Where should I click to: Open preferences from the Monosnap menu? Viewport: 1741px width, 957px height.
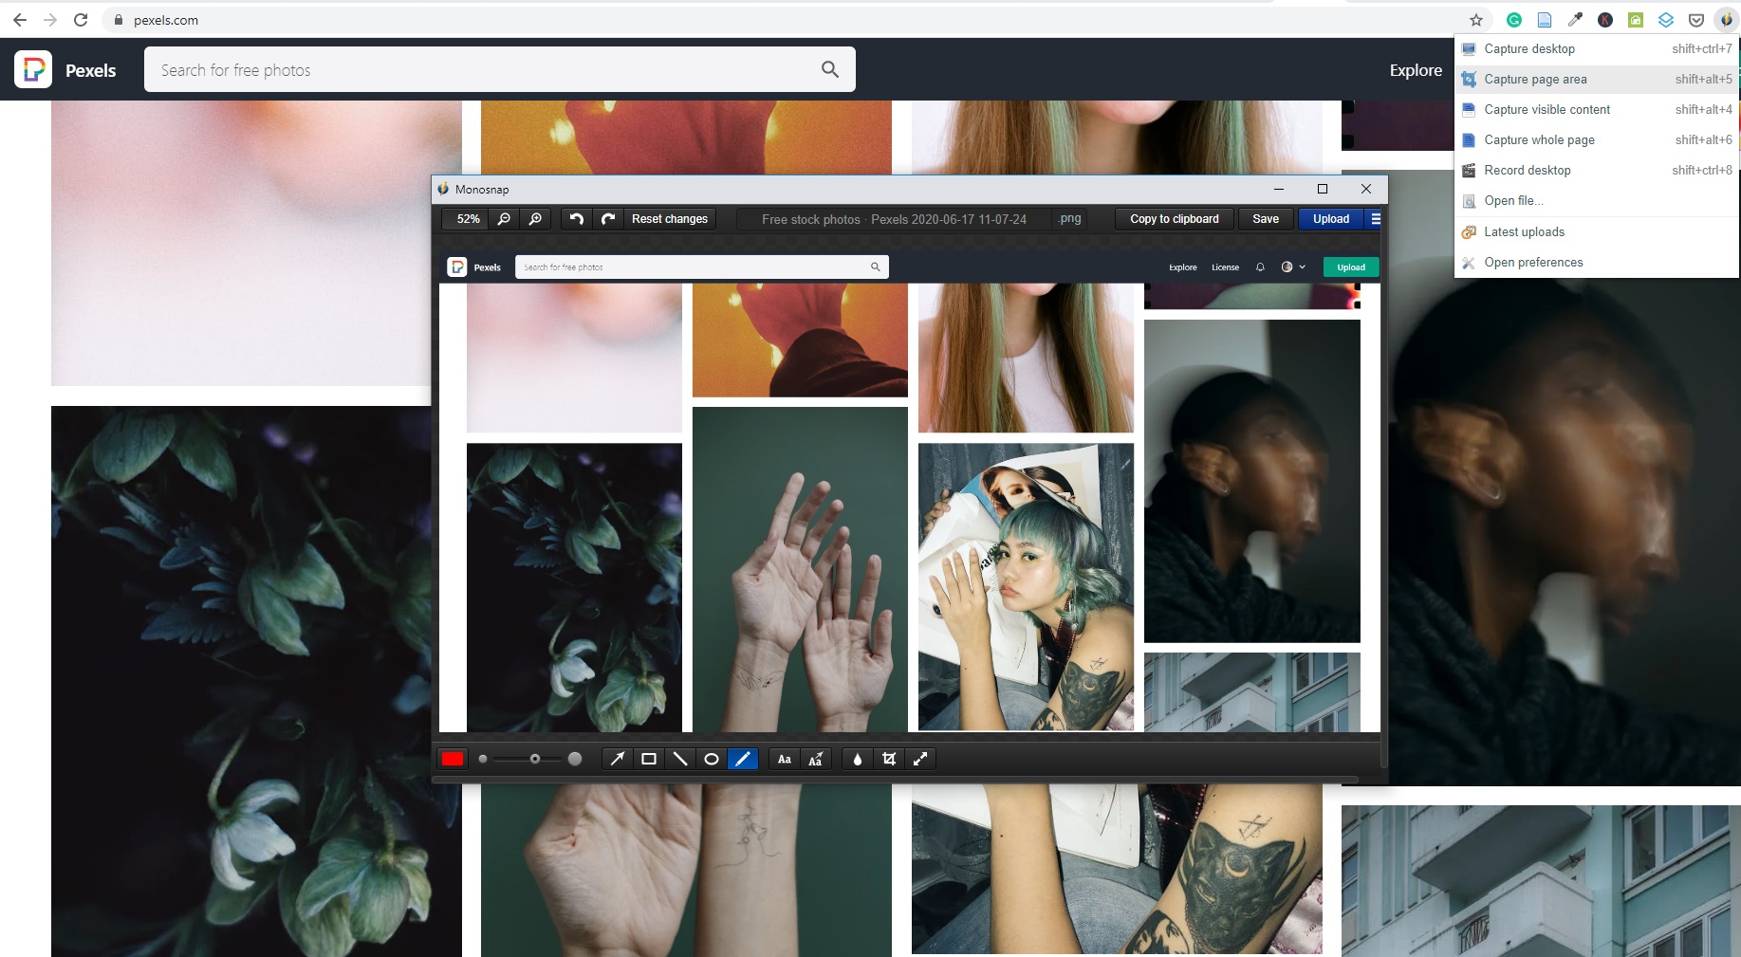click(x=1533, y=262)
